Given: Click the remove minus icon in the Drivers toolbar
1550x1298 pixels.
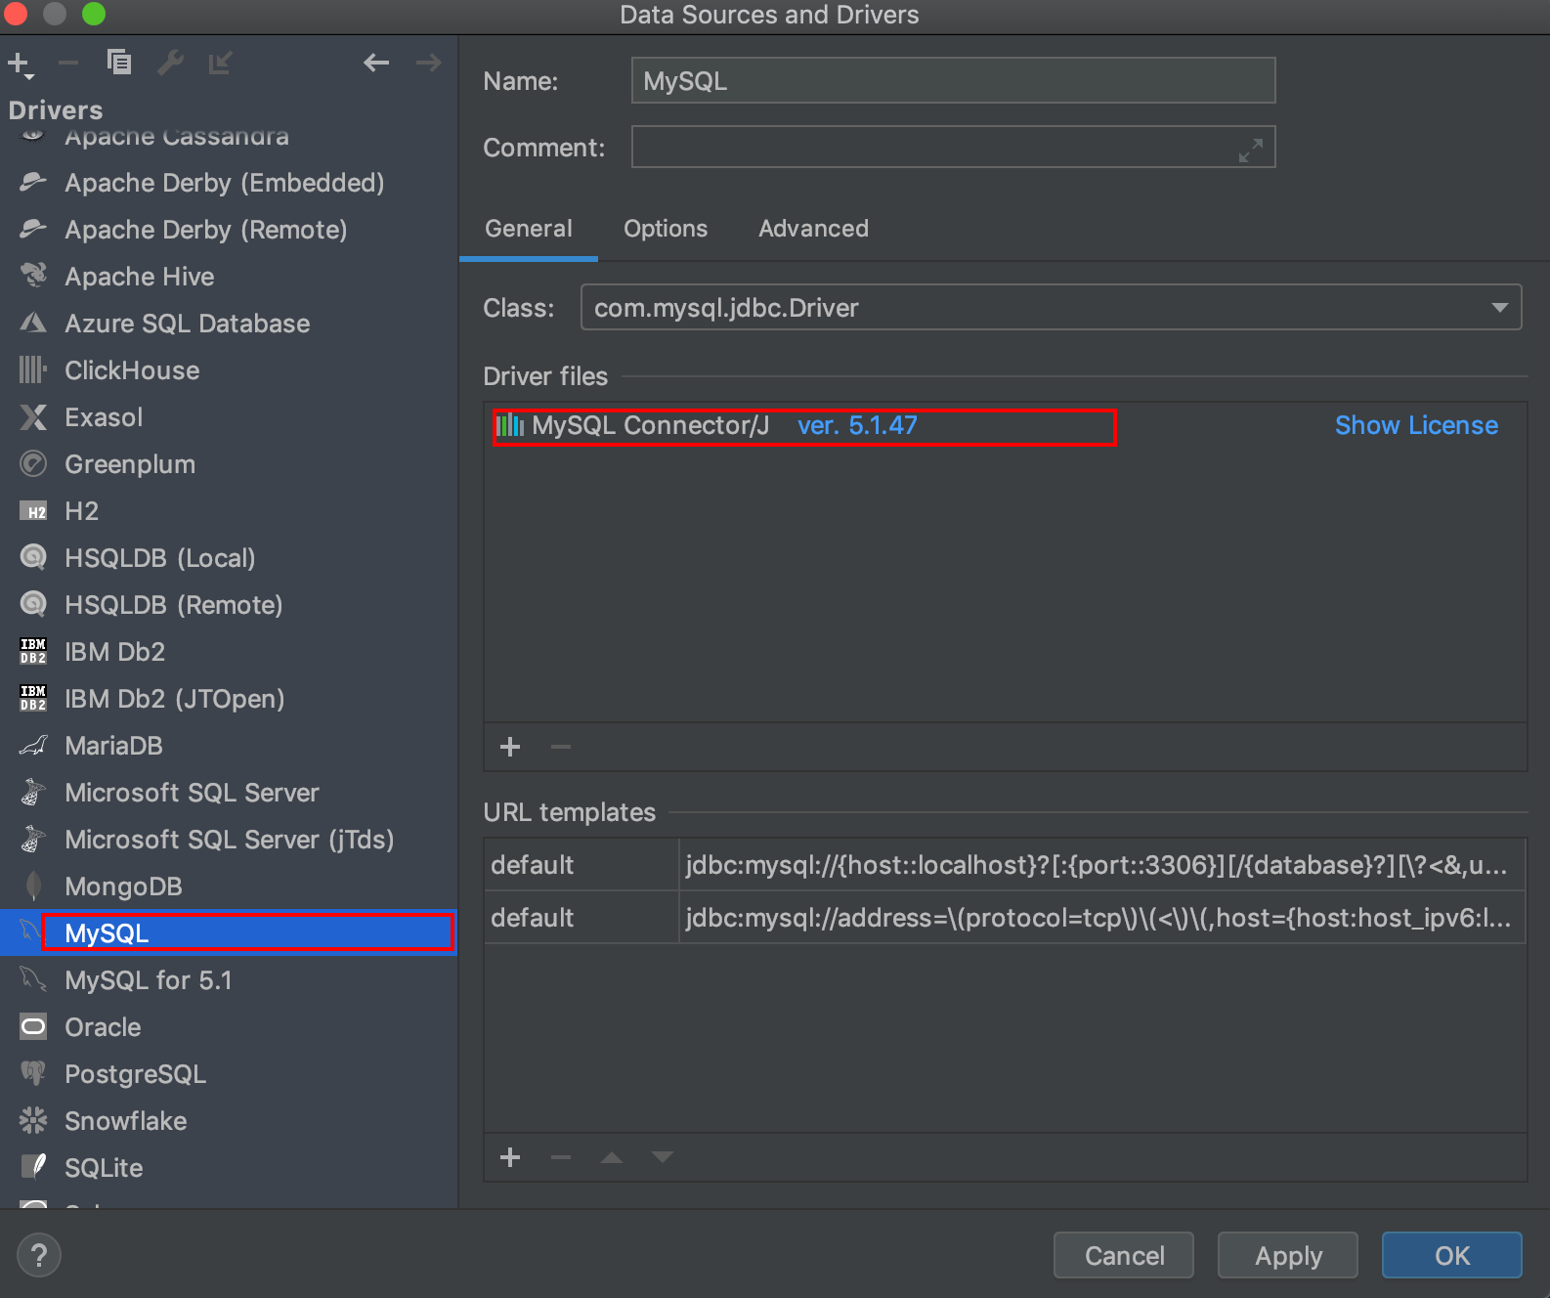Looking at the screenshot, I should point(68,64).
